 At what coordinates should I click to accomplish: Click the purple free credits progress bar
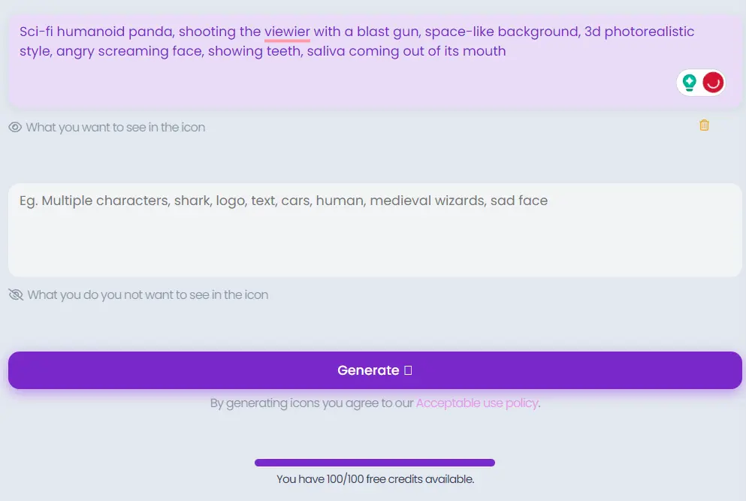point(374,463)
